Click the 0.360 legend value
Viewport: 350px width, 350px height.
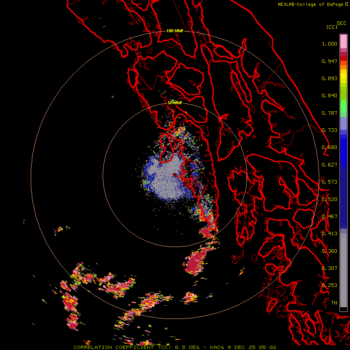(x=329, y=251)
